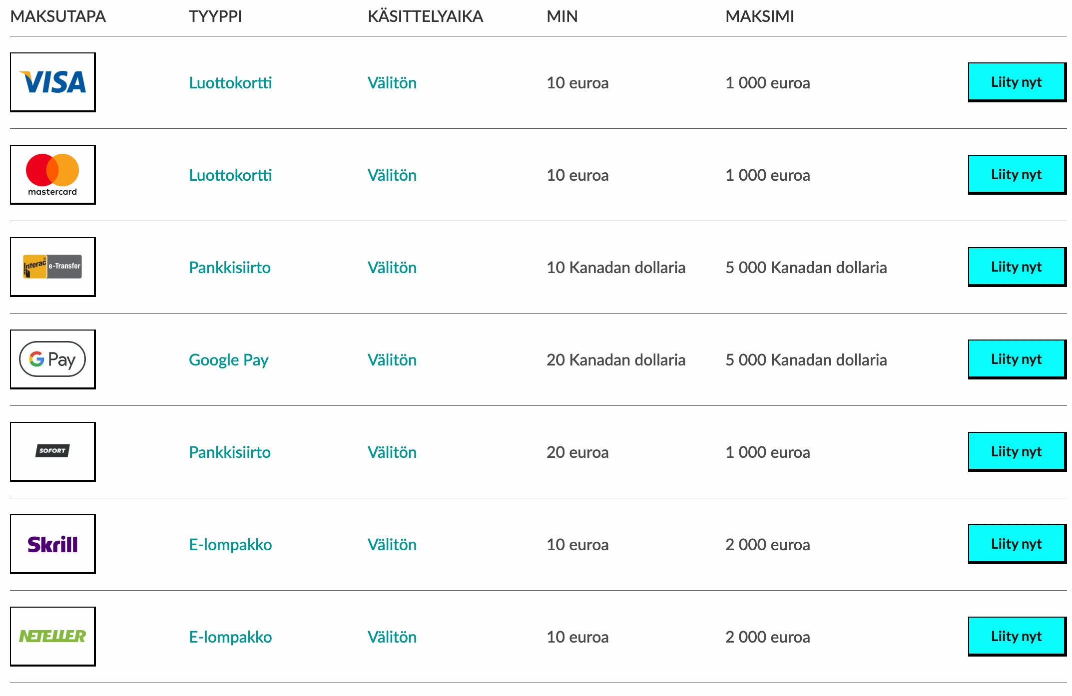Click the Pankkisiirto link next to Interac
1072x696 pixels.
click(230, 267)
